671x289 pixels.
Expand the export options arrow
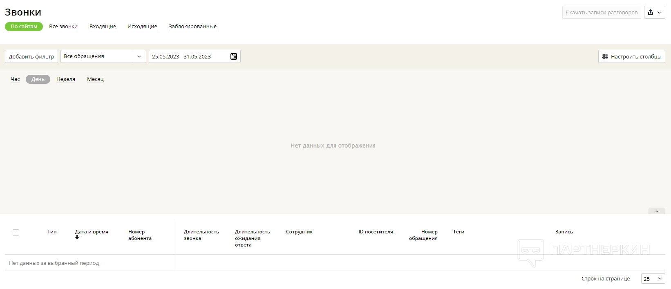click(x=659, y=12)
